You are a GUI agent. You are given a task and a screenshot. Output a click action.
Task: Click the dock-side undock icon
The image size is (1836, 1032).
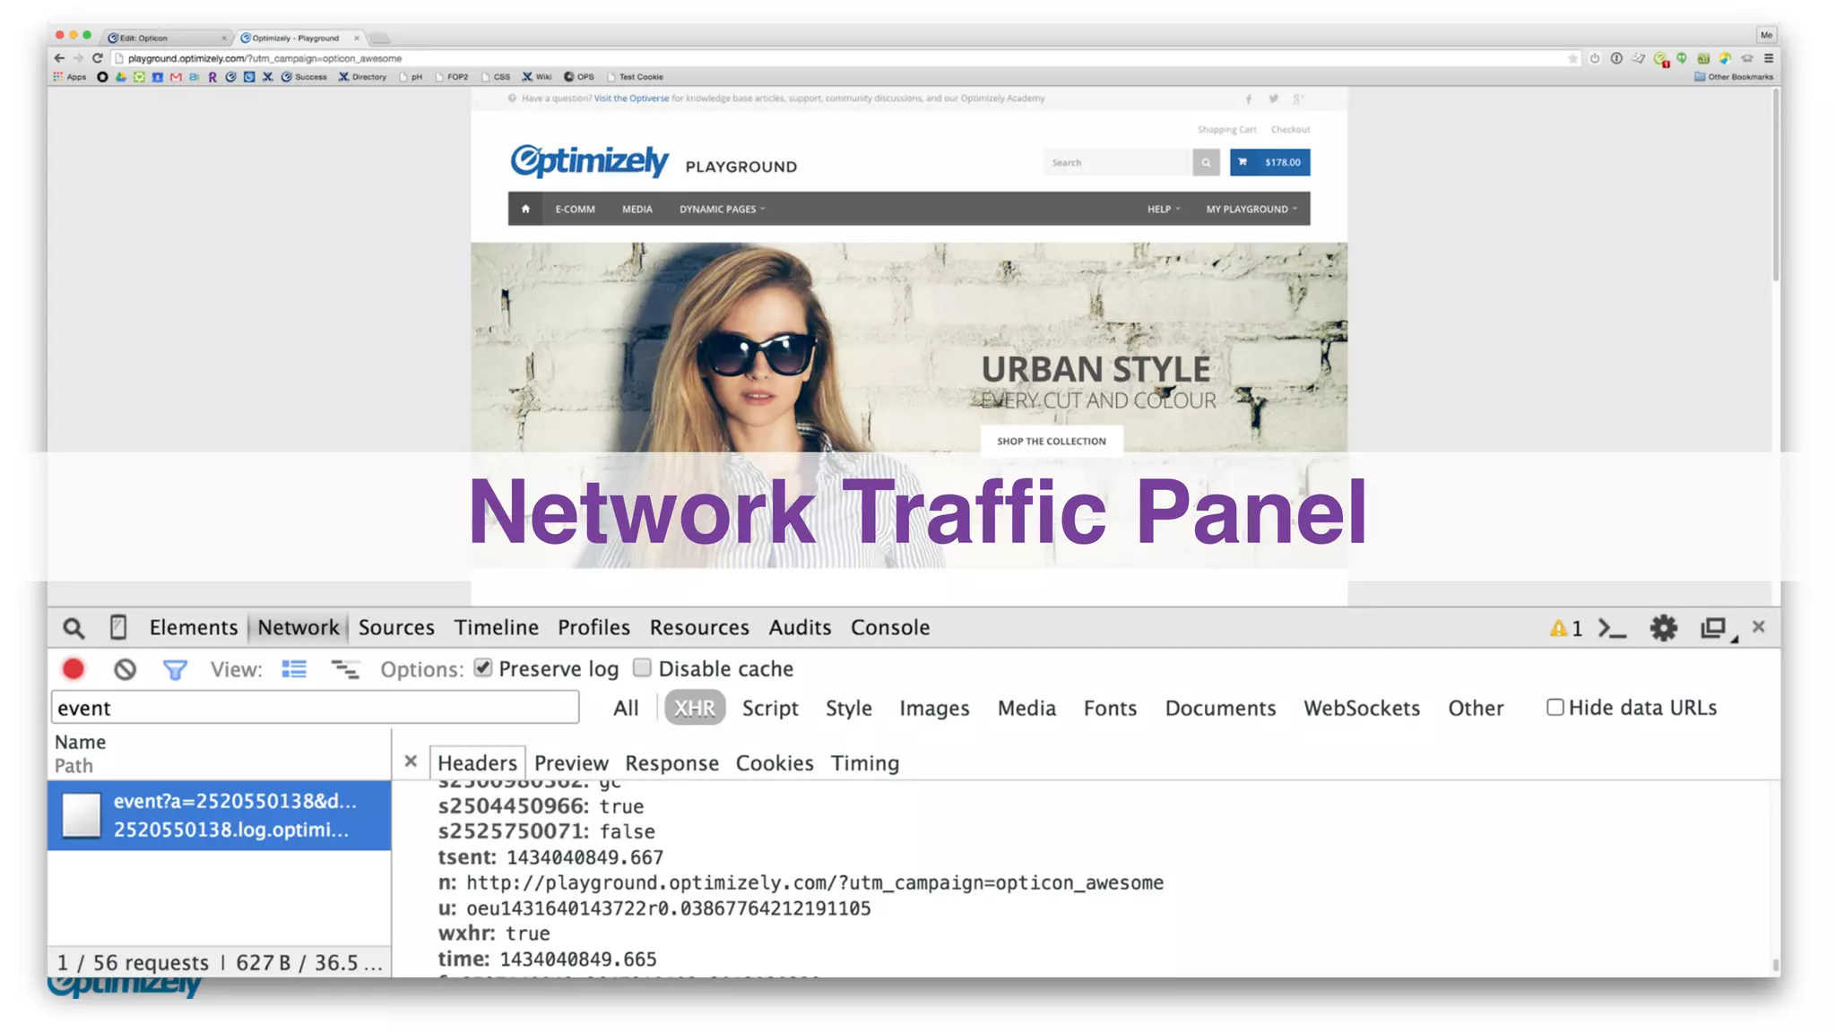(x=1713, y=628)
